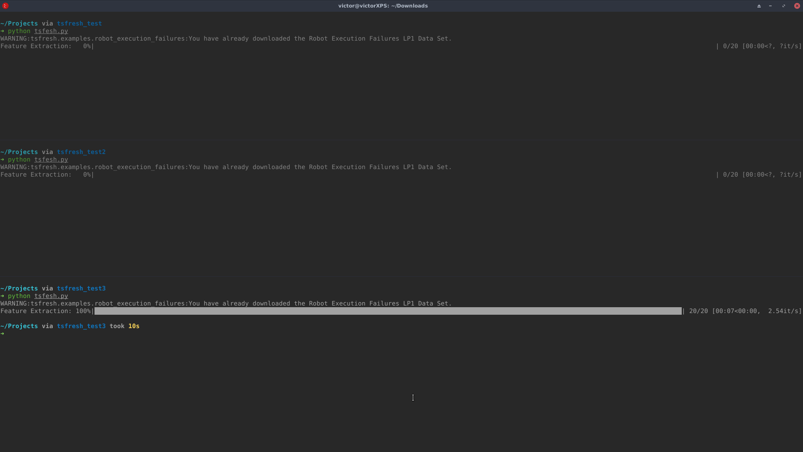Viewport: 803px width, 452px height.
Task: Click the python command text
Action: click(x=19, y=31)
